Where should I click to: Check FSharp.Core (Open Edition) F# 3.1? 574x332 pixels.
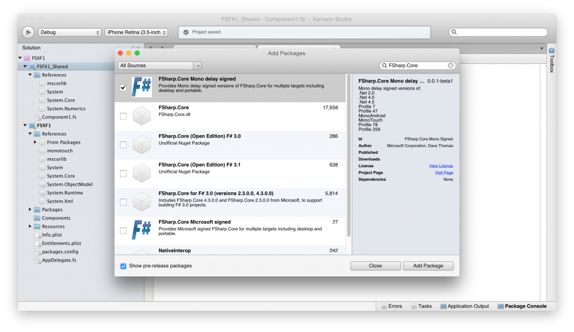[x=123, y=173]
